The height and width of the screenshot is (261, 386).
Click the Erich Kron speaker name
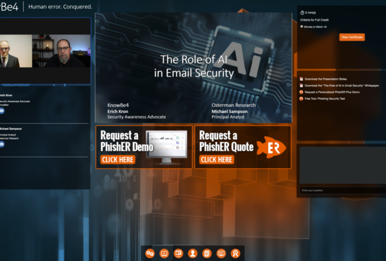click(x=6, y=95)
